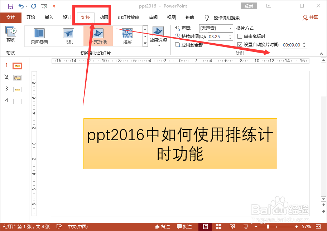Viewport: 327px width, 231px height.
Task: Expand the full transition gallery
Action: click(145, 43)
